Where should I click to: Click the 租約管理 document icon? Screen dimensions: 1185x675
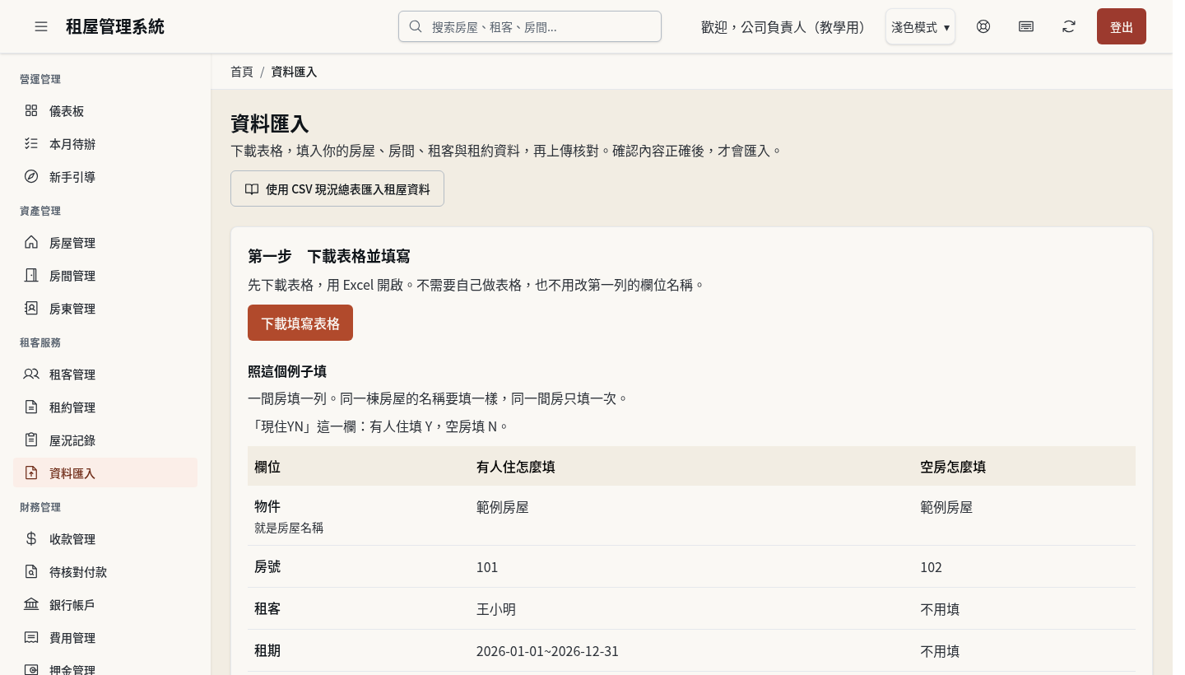coord(31,407)
